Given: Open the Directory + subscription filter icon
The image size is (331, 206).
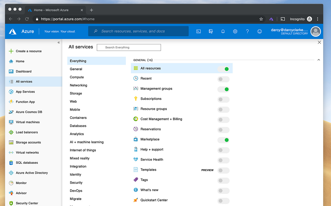Looking at the screenshot, I should (x=211, y=31).
